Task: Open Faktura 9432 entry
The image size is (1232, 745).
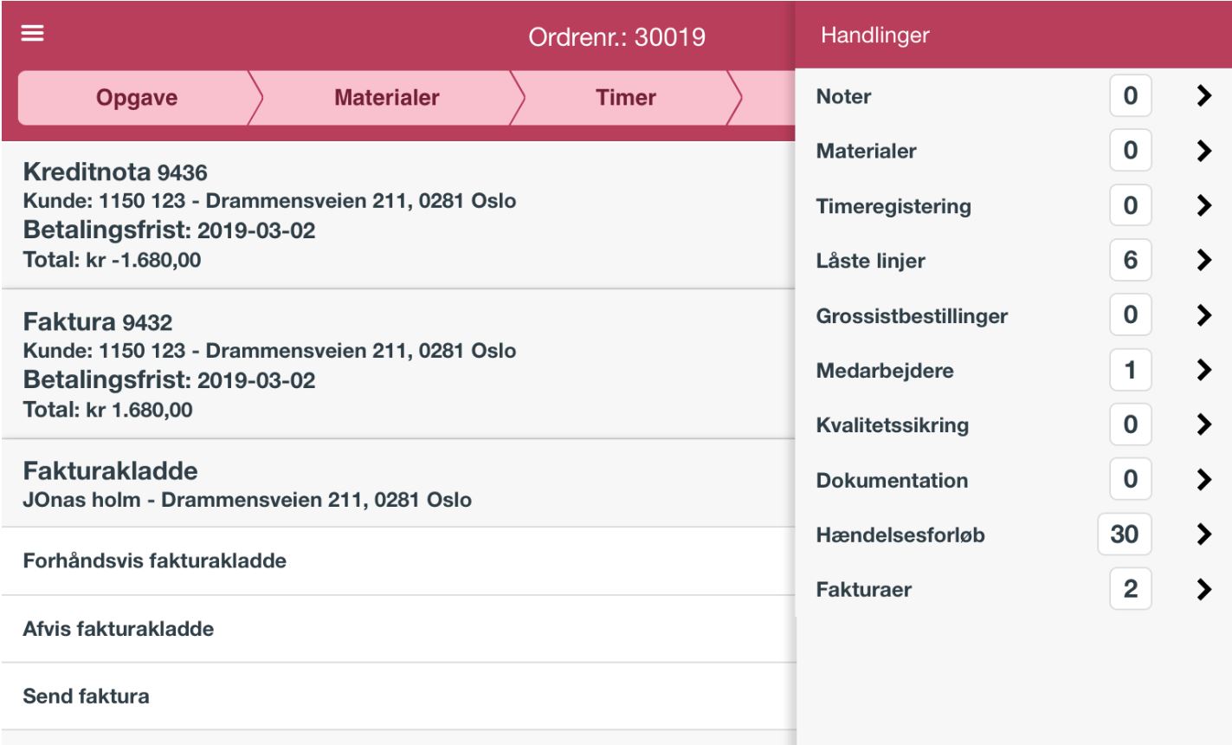Action: click(x=398, y=365)
